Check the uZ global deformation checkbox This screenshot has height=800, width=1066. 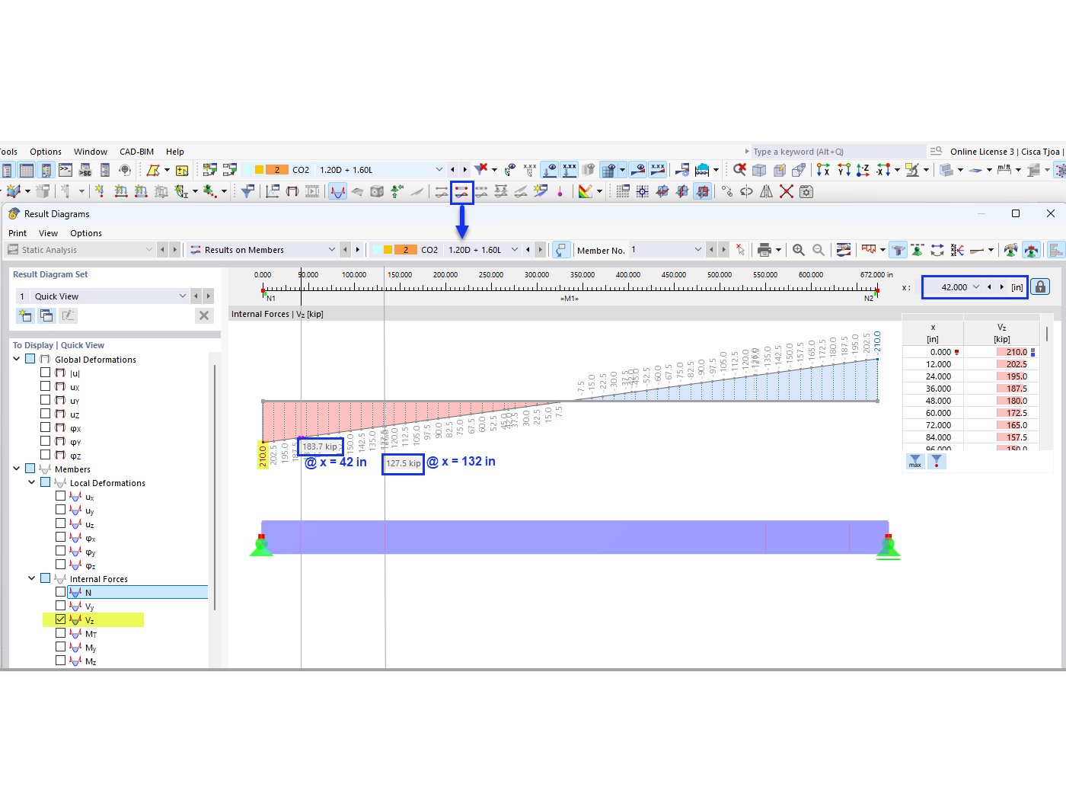point(44,414)
